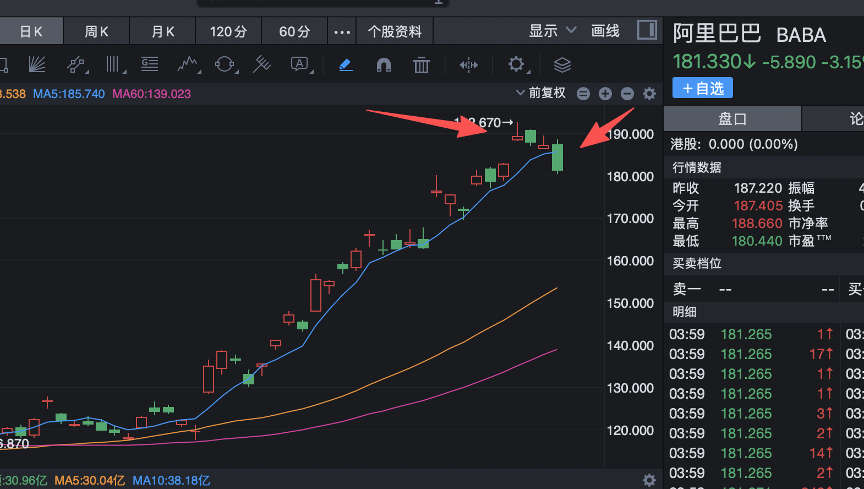Zoom out the chart with minus icon
The width and height of the screenshot is (864, 489).
[x=627, y=94]
